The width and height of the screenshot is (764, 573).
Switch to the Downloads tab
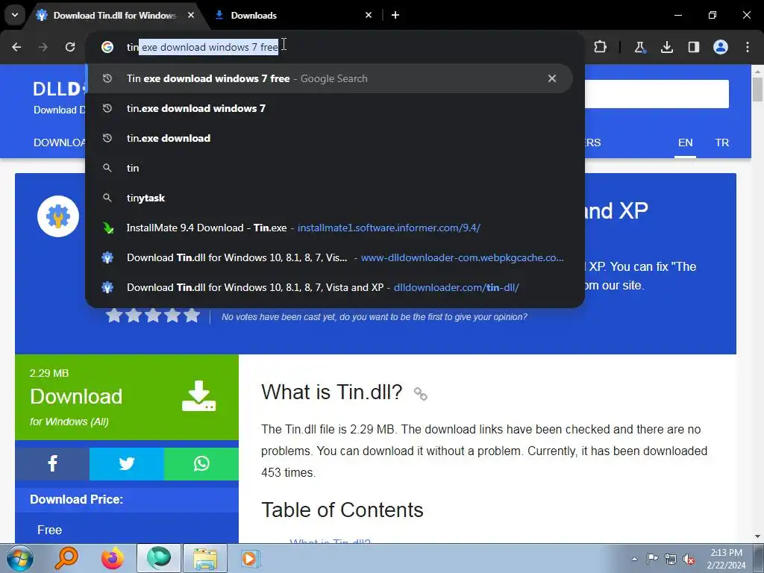click(x=294, y=15)
